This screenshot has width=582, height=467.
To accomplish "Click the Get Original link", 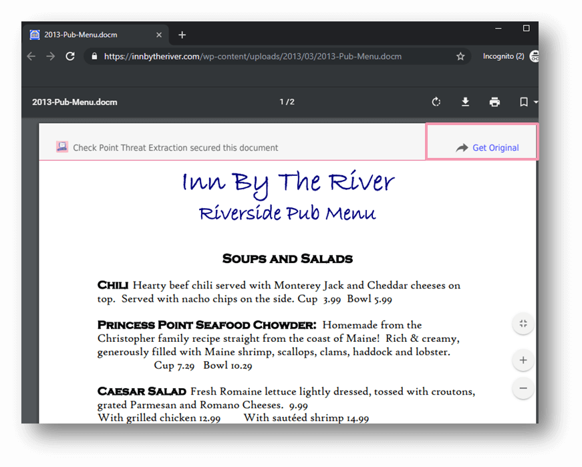I will coord(496,148).
